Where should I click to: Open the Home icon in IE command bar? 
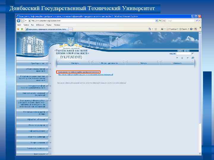(150, 29)
